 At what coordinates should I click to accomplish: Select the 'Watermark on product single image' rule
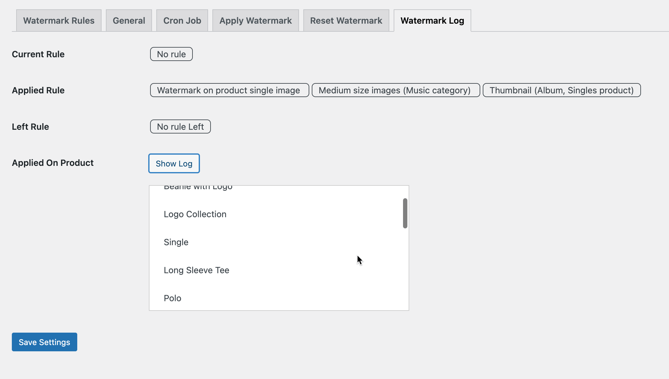(229, 90)
